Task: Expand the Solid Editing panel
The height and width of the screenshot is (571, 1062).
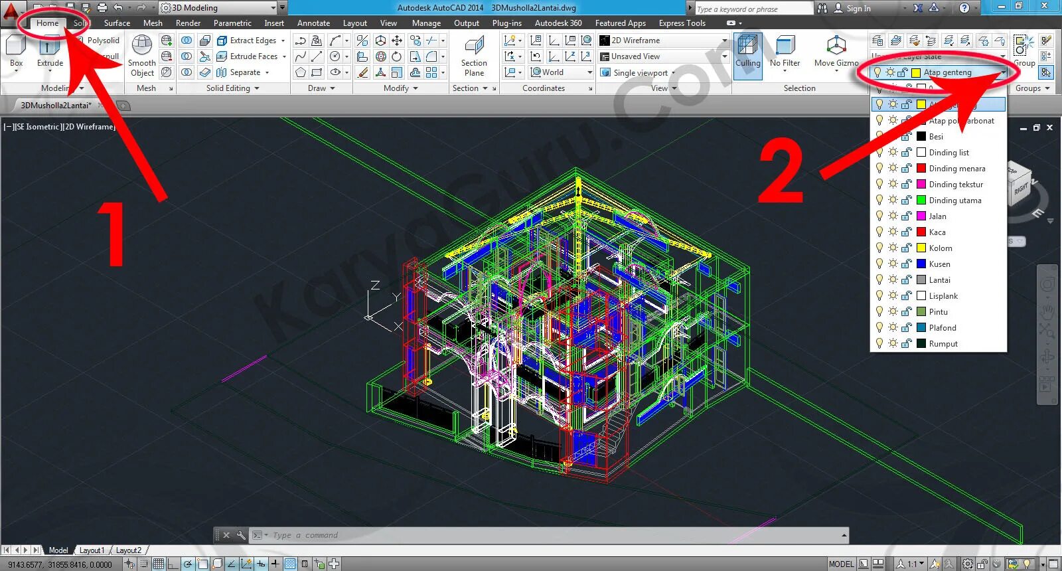Action: point(233,88)
